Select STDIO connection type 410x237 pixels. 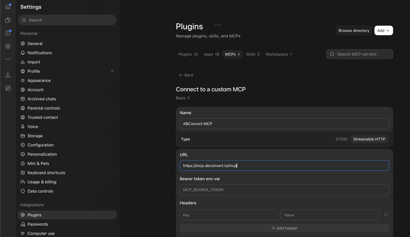click(341, 139)
